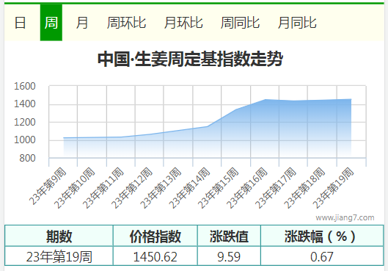Click x-axis label 23年第17周
This screenshot has width=388, height=271.
tap(276, 188)
